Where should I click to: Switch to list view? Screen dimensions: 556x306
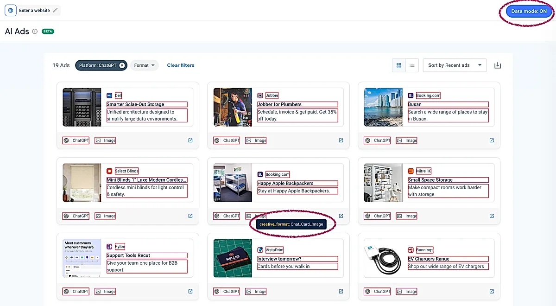[412, 65]
